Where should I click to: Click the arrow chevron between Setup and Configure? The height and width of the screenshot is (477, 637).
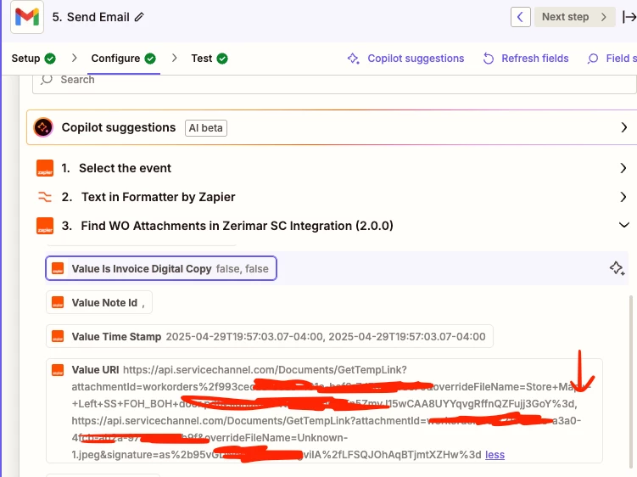tap(74, 59)
